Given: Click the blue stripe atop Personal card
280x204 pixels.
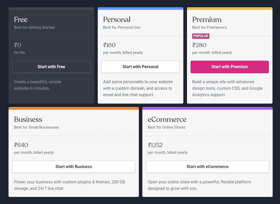Looking at the screenshot, I should point(140,9).
